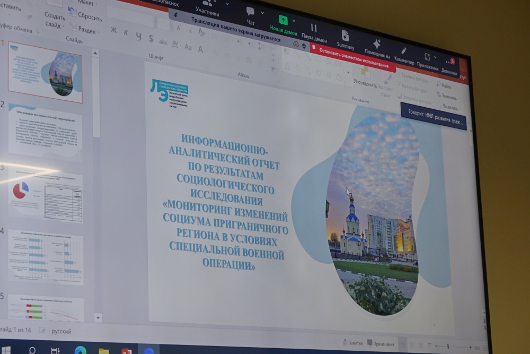
Task: Click the Найти search icon in ribbon
Action: click(x=439, y=84)
